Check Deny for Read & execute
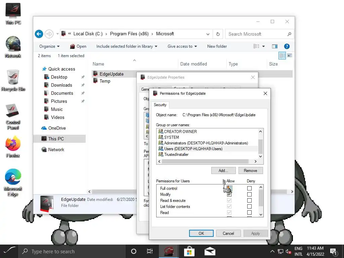The width and height of the screenshot is (344, 258). [x=249, y=200]
